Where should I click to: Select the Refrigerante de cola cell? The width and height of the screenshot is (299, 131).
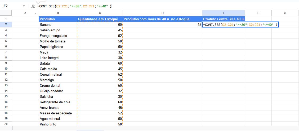pyautogui.click(x=58, y=102)
